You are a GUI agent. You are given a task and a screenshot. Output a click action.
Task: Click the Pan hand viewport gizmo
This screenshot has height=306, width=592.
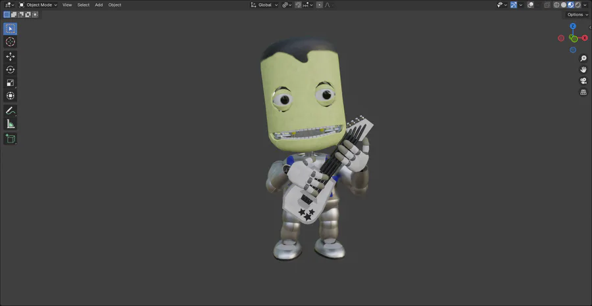[x=583, y=70]
